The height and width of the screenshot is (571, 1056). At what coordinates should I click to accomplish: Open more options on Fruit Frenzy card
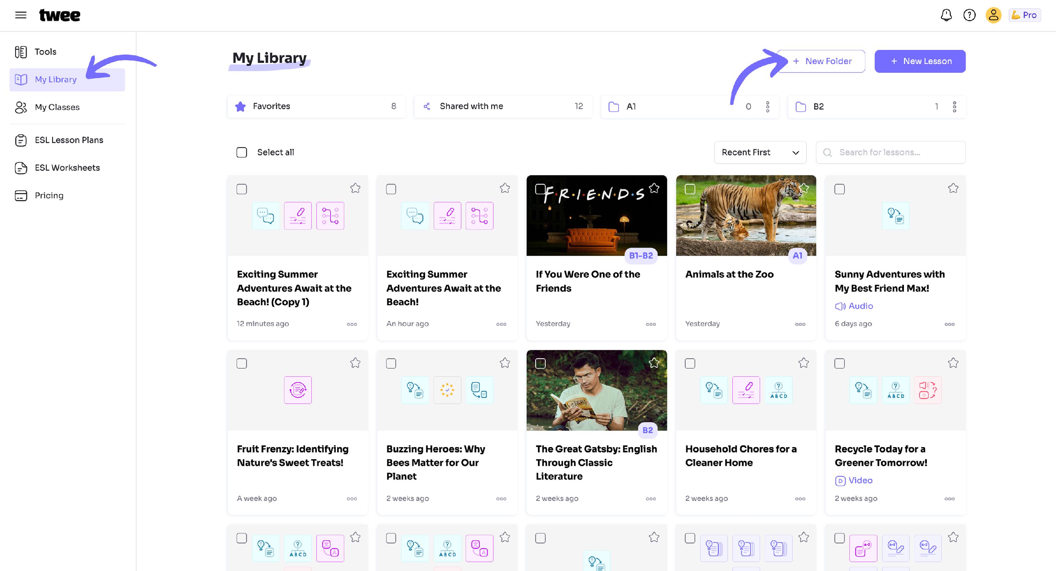coord(352,499)
